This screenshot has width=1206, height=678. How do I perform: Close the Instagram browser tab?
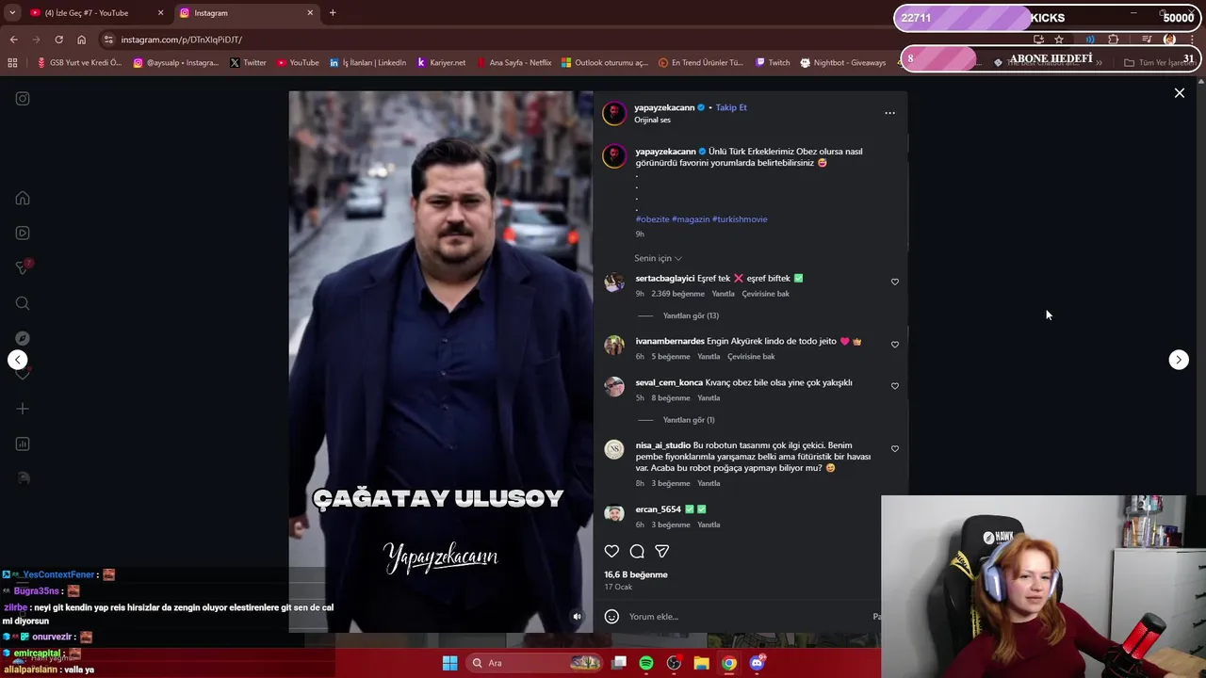point(310,13)
